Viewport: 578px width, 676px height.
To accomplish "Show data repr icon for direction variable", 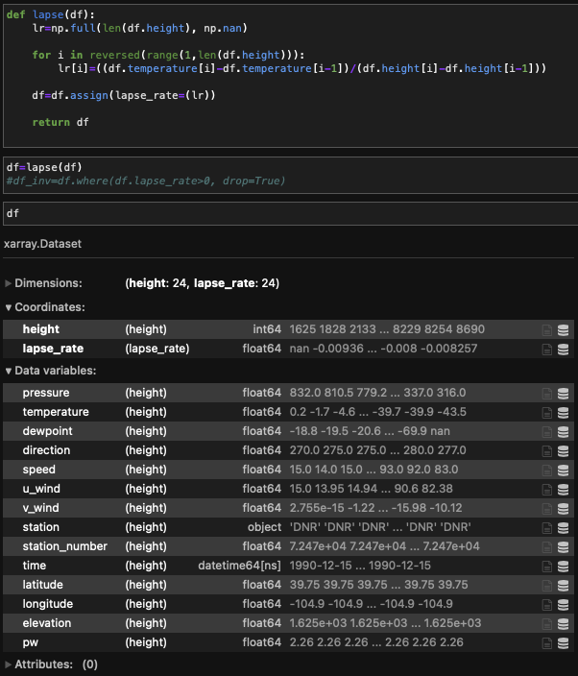I will coord(563,451).
